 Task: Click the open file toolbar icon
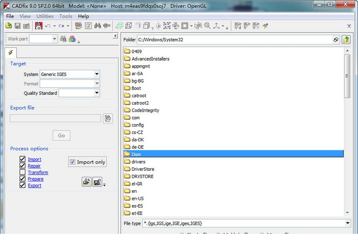pyautogui.click(x=9, y=26)
